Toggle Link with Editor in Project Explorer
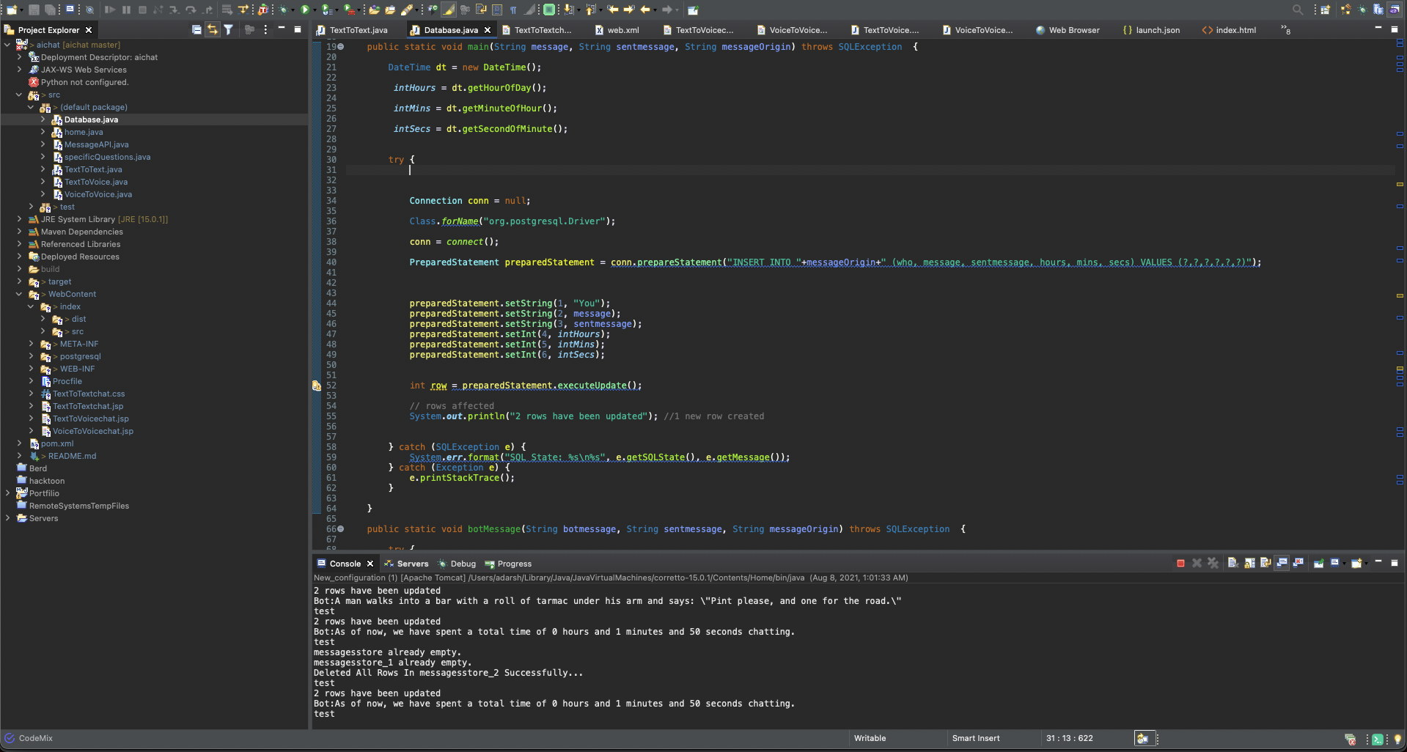This screenshot has width=1407, height=752. click(213, 29)
